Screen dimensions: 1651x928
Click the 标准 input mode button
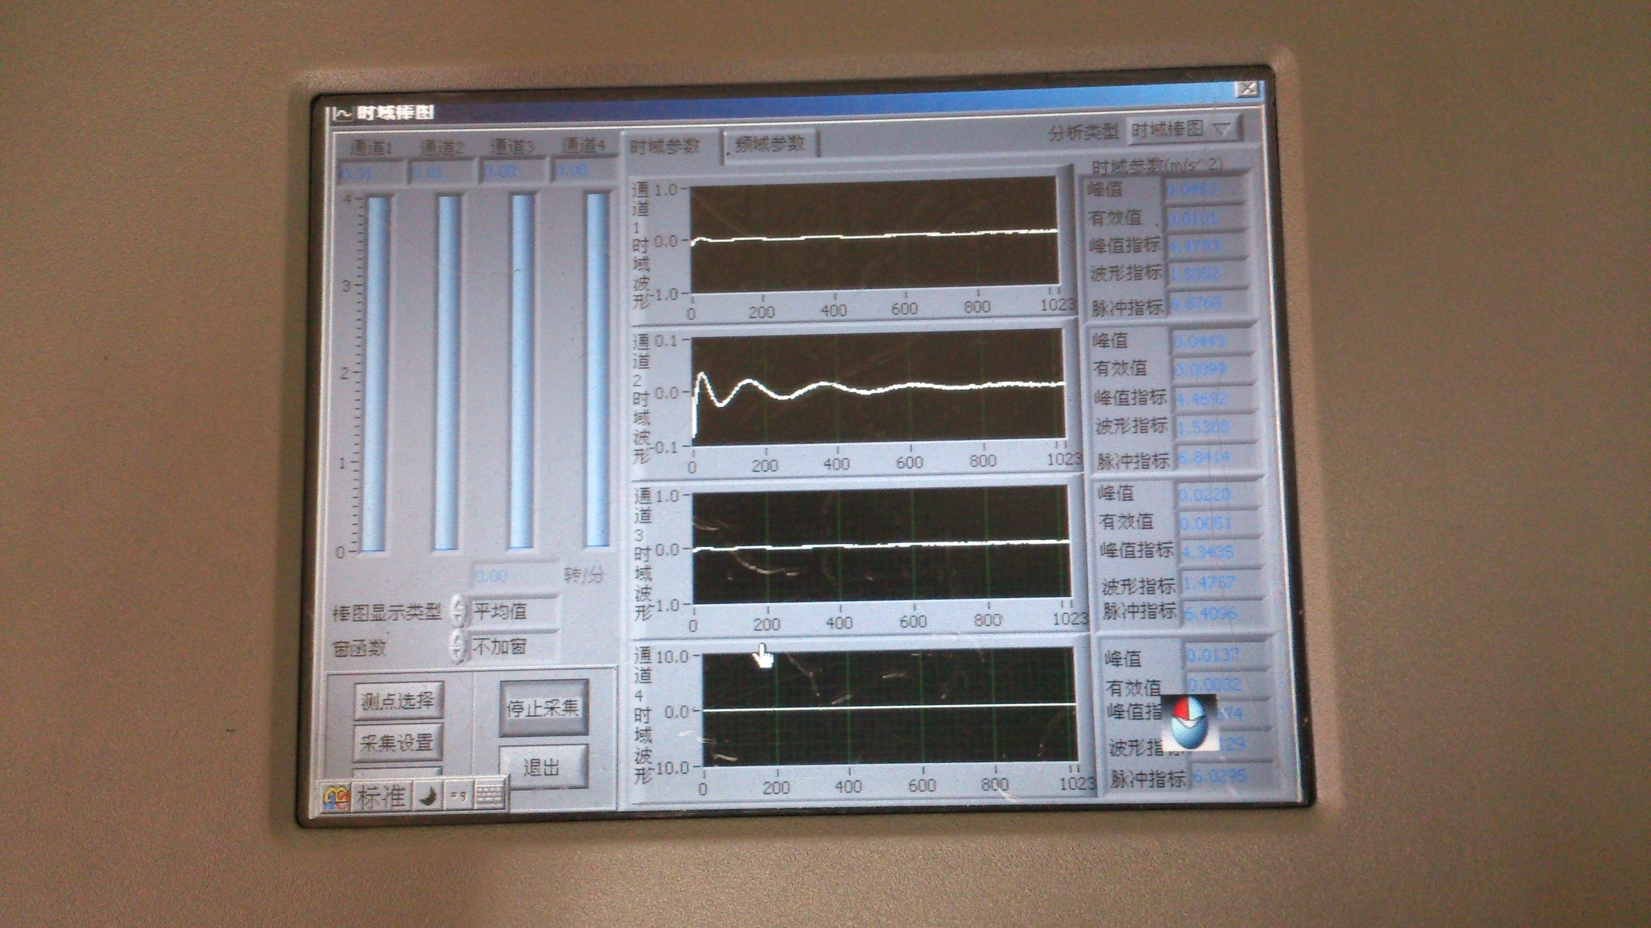click(381, 797)
